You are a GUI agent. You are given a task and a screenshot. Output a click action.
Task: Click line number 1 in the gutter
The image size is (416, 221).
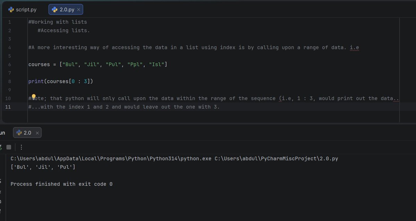[x=10, y=22]
